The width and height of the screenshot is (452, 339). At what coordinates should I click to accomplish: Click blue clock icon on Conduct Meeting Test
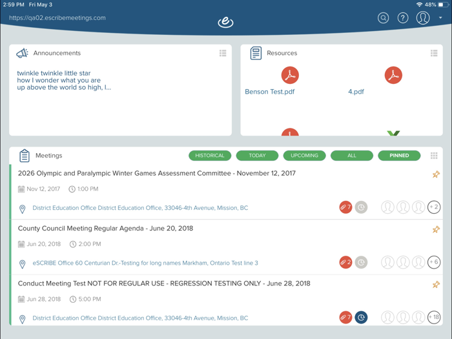361,318
